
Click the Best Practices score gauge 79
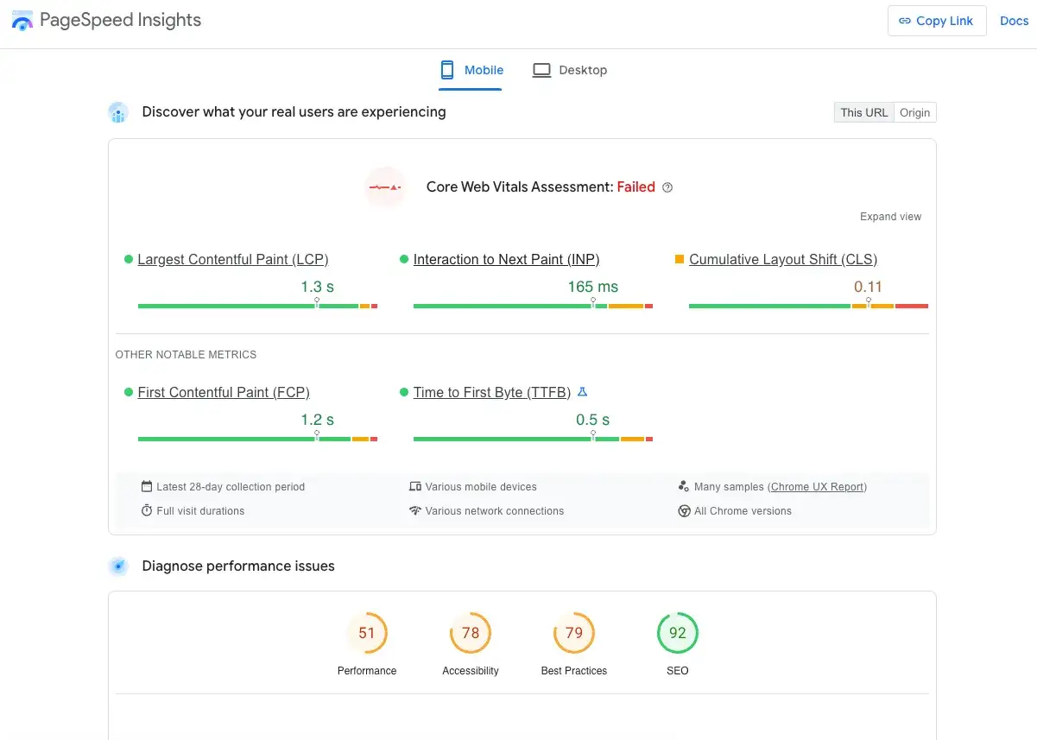[x=574, y=633]
